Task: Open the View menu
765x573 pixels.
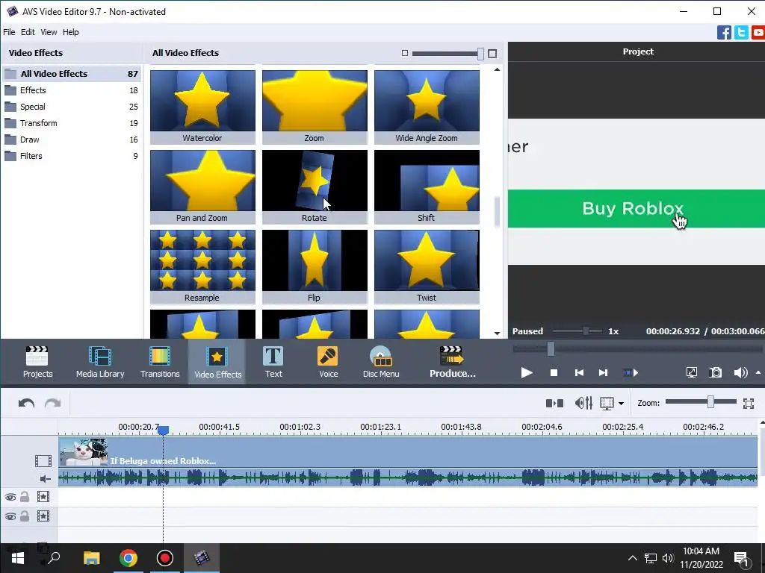Action: pyautogui.click(x=49, y=32)
